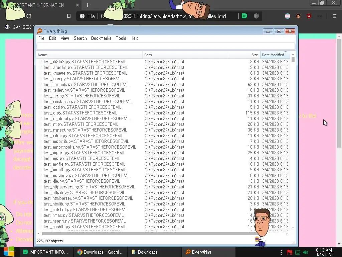Select file test_largefile.py.STARVSTHEFORCESOFEVIL
Image resolution: width=342 pixels, height=257 pixels.
[x=86, y=67]
